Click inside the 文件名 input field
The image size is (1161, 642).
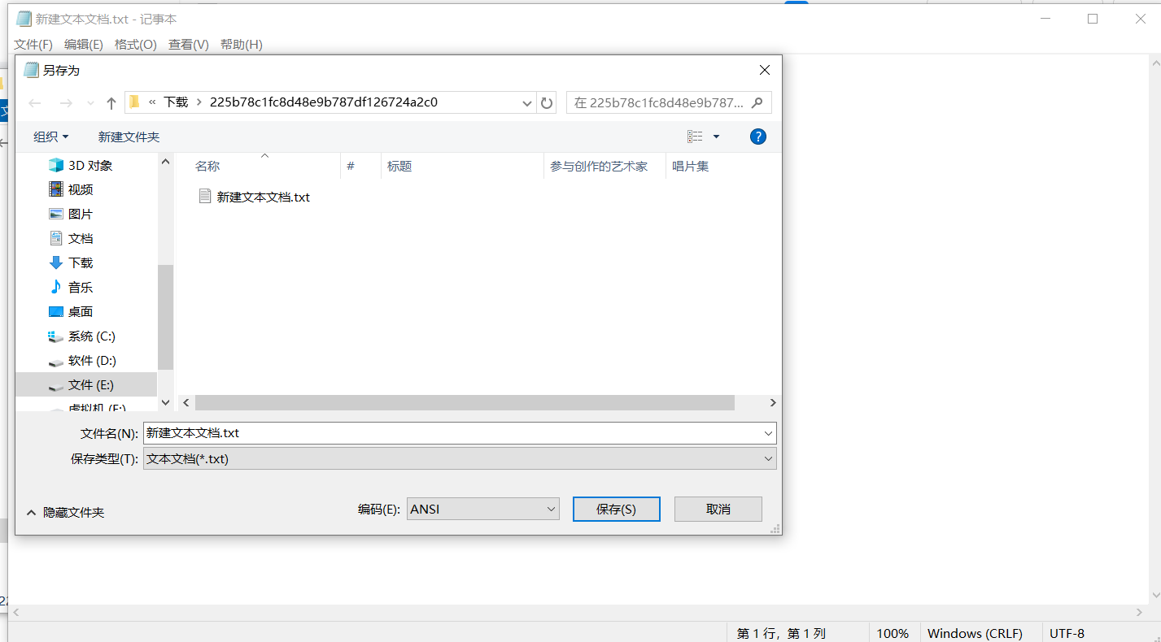point(366,433)
